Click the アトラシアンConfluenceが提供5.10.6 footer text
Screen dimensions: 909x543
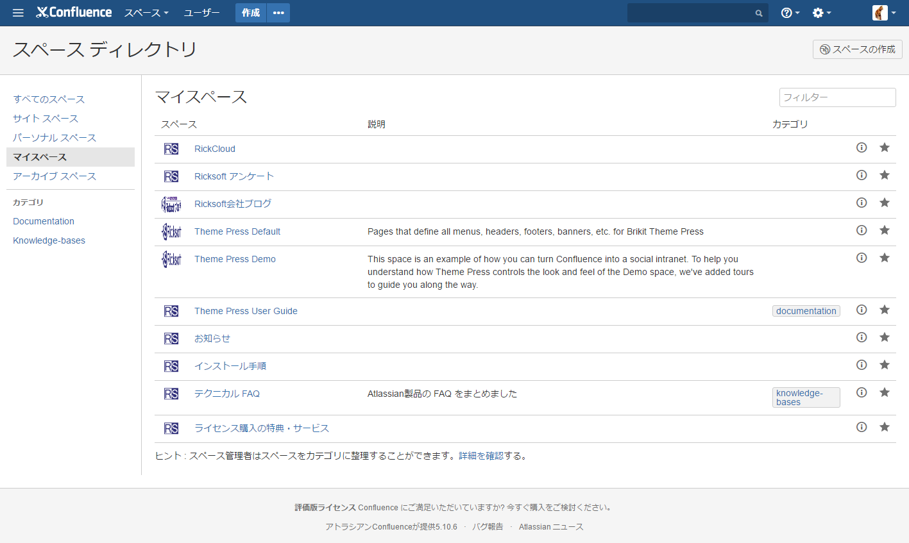[x=391, y=527]
